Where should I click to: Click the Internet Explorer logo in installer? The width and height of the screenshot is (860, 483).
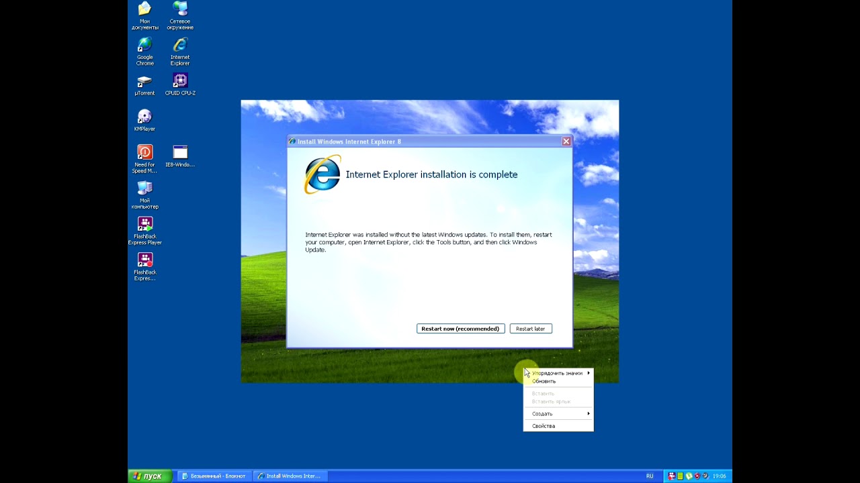[x=322, y=174]
